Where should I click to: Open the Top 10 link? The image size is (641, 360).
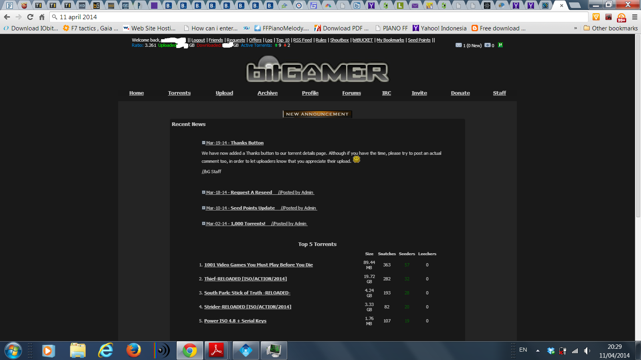pos(283,40)
